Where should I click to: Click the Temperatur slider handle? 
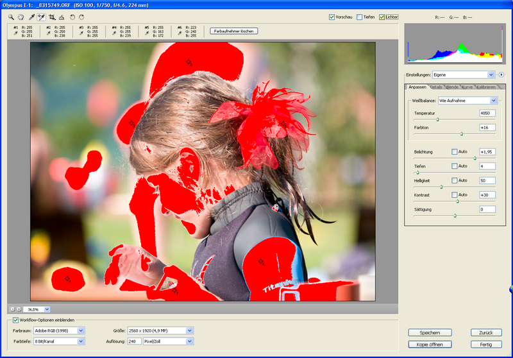438,119
